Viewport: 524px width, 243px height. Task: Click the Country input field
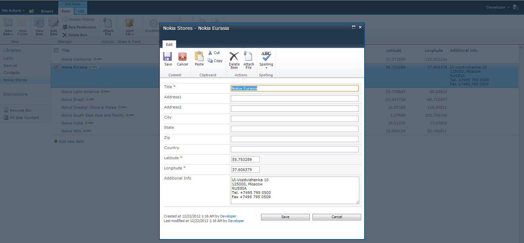point(295,149)
